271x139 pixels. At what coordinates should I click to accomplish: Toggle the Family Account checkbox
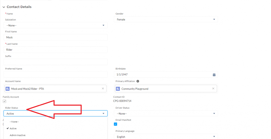pos(4,101)
